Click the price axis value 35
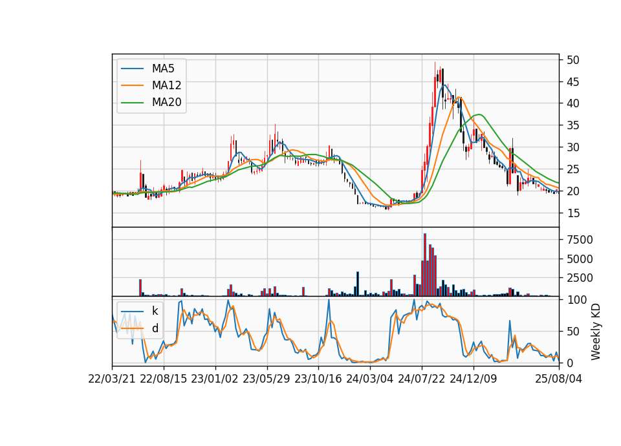This screenshot has width=621, height=446. [573, 126]
